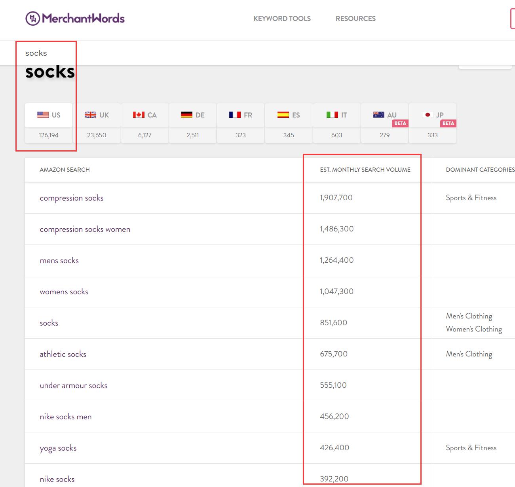Open the nike socks men keyword
This screenshot has width=515, height=487.
click(66, 417)
